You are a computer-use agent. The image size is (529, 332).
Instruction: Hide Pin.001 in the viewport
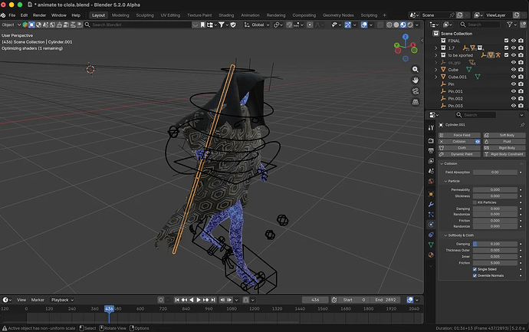point(514,91)
